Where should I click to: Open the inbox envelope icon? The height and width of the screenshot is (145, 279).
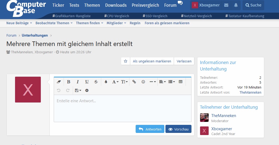click(226, 5)
